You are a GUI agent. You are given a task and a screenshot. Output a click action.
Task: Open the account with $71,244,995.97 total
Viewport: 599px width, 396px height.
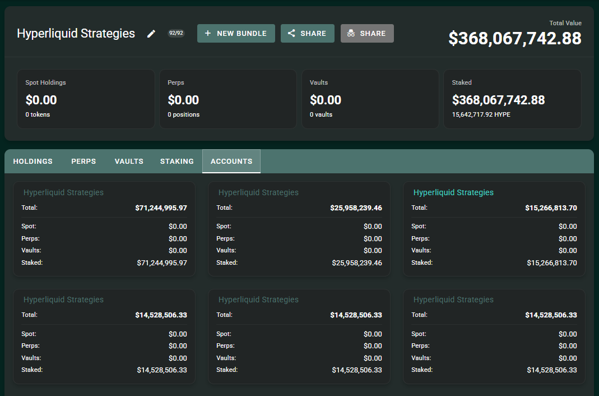click(x=63, y=192)
